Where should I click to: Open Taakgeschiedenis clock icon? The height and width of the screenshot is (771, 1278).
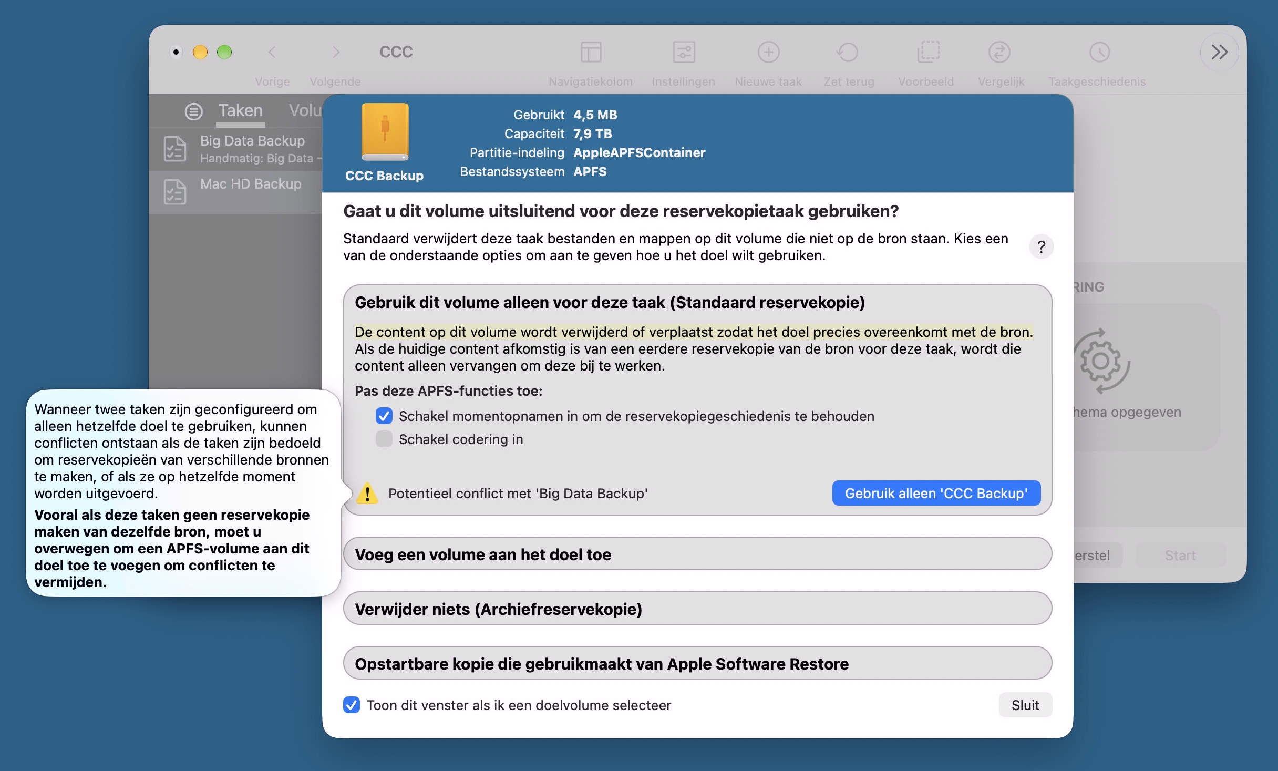(1099, 52)
